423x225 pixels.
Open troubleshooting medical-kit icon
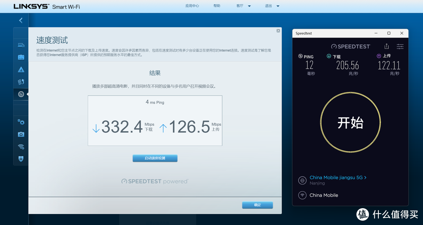pos(21,134)
